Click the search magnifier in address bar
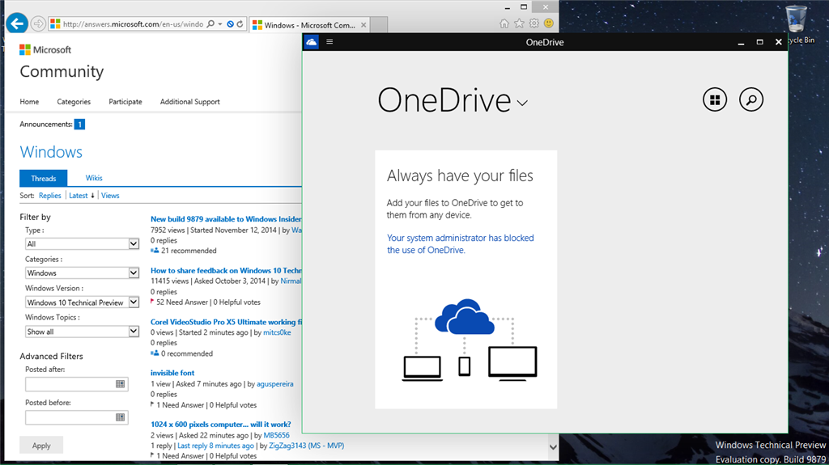829x465 pixels. (210, 24)
